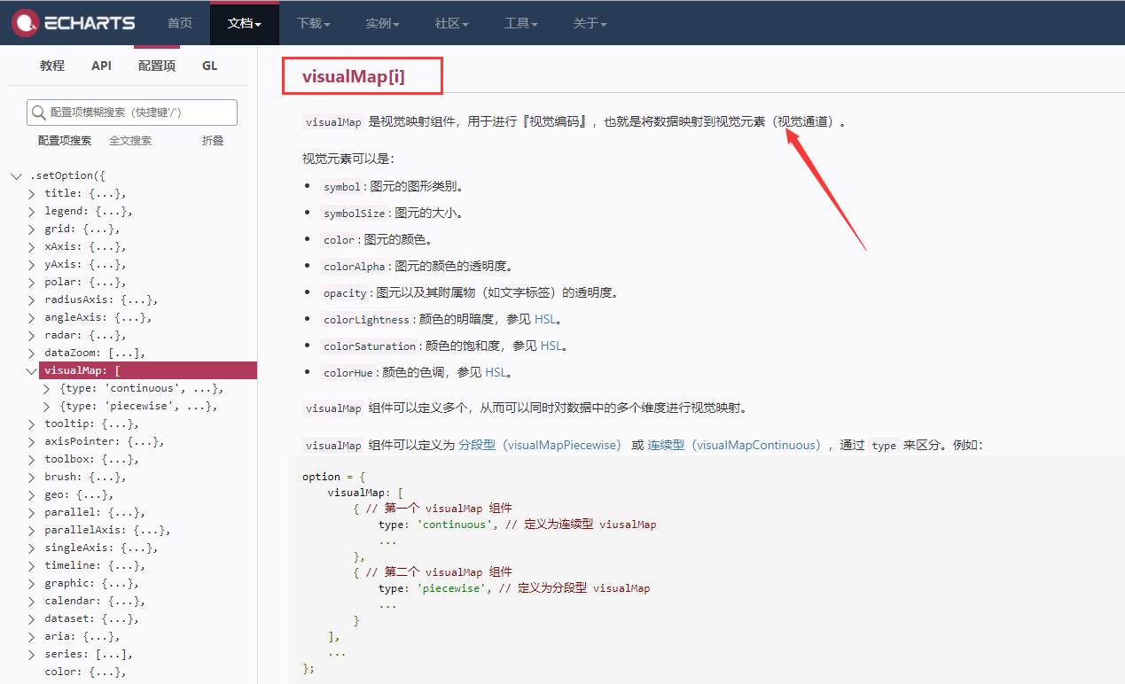Open the 首页 nav item
Viewport: 1125px width, 684px height.
(x=180, y=23)
